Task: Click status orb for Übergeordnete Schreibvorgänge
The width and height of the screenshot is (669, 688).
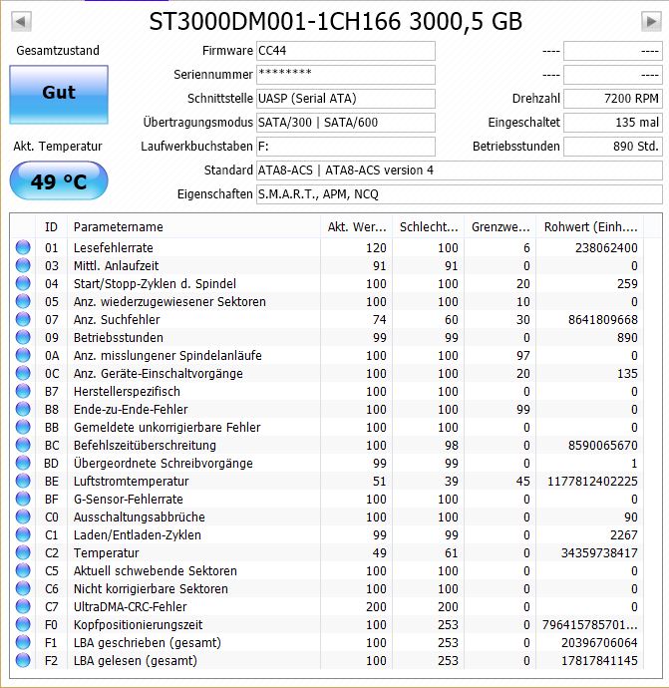Action: pyautogui.click(x=23, y=463)
